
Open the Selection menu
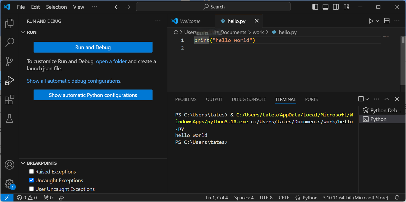[56, 7]
